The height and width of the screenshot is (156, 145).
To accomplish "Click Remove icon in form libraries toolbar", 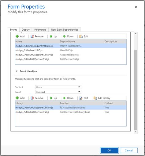I will [x=32, y=36].
